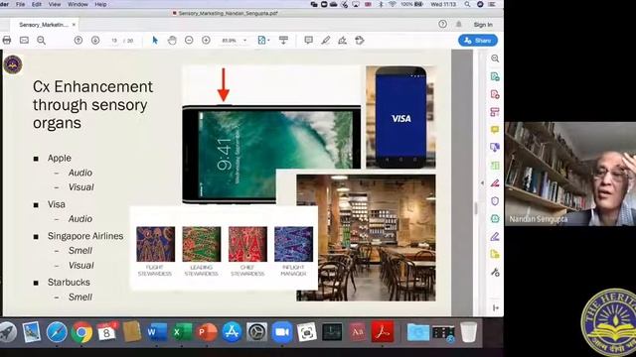The width and height of the screenshot is (636, 357).
Task: Click the stamp tool icon in toolbar
Action: coord(360,40)
